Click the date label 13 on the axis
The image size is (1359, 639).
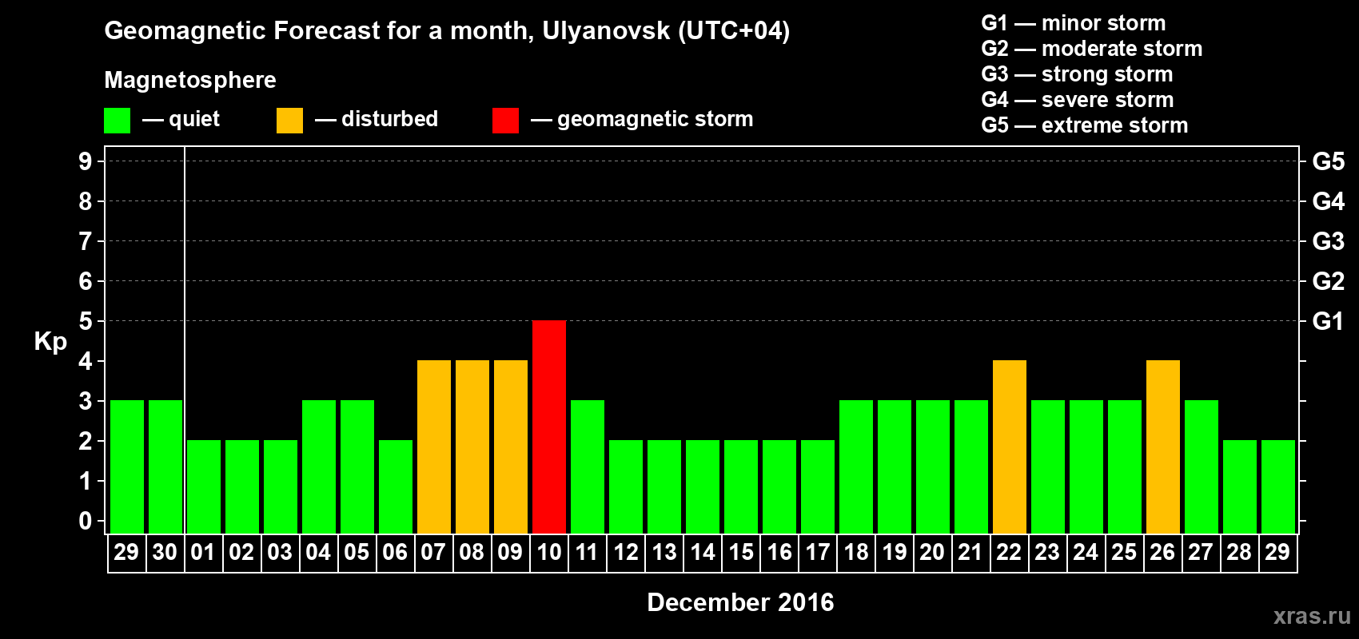(664, 553)
